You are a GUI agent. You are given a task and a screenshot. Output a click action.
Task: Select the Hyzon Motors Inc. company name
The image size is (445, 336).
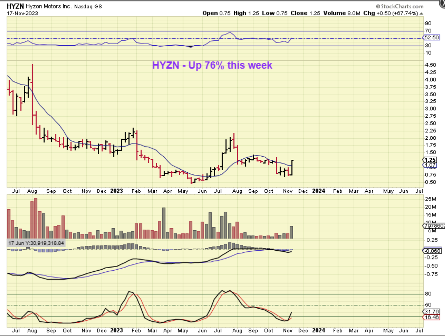point(49,6)
